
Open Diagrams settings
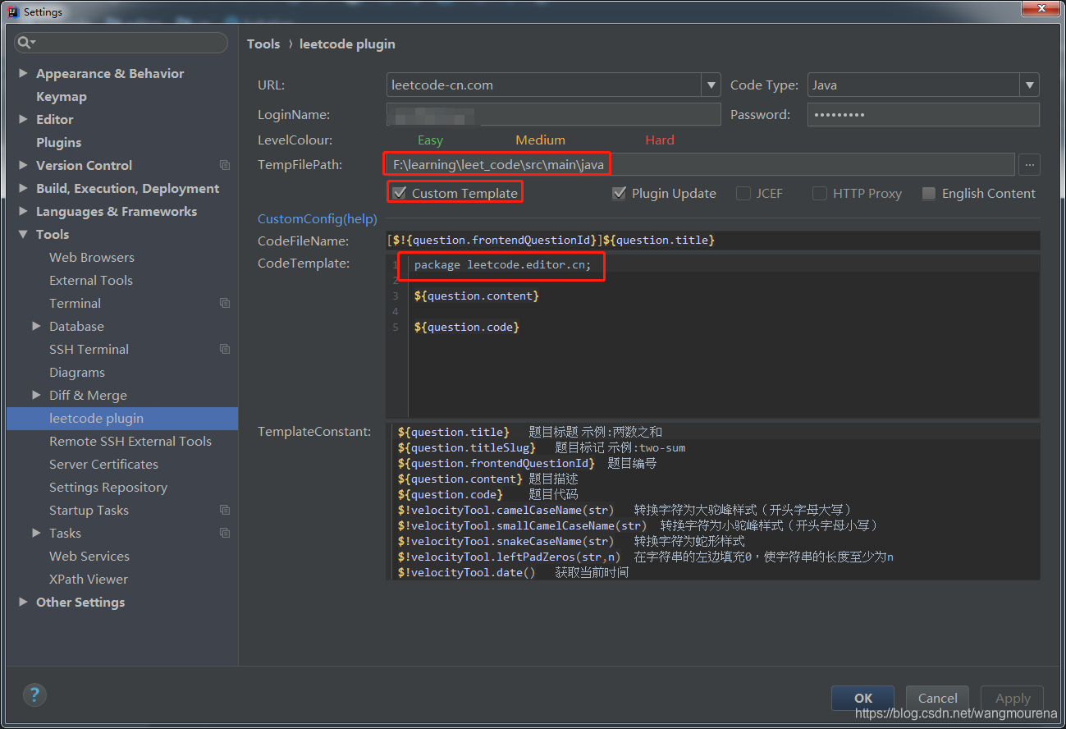tap(77, 372)
